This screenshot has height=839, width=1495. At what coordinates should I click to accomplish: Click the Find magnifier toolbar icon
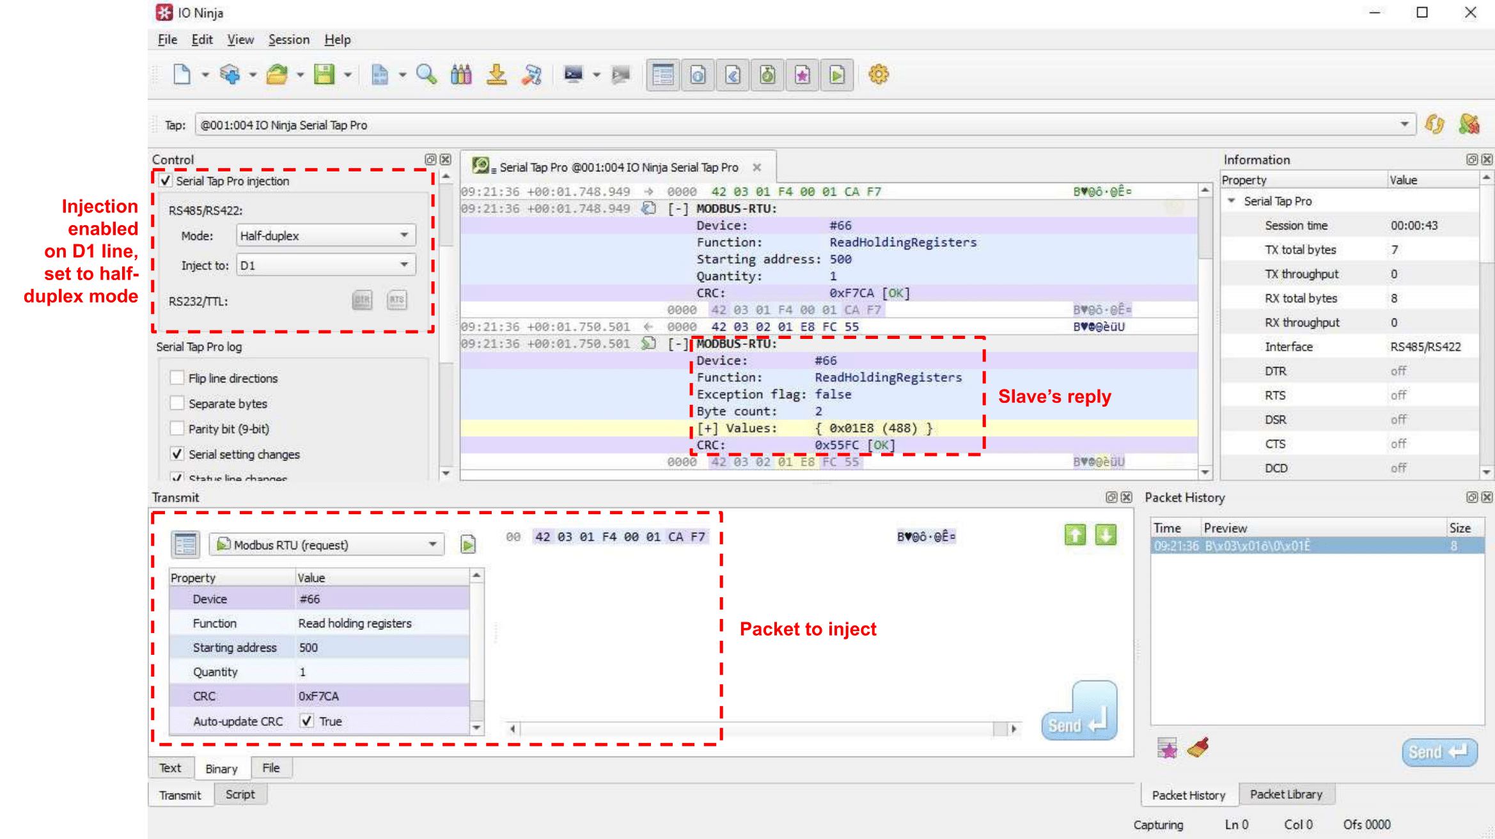(427, 74)
